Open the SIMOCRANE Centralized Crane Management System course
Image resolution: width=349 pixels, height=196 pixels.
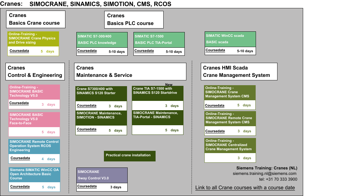point(230,145)
